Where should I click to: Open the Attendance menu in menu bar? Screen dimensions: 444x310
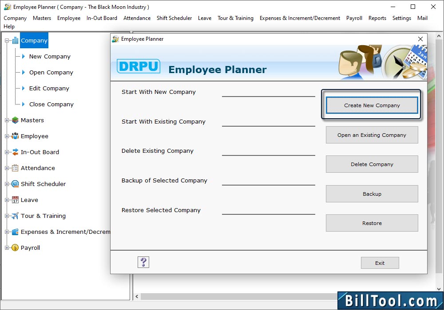(137, 18)
